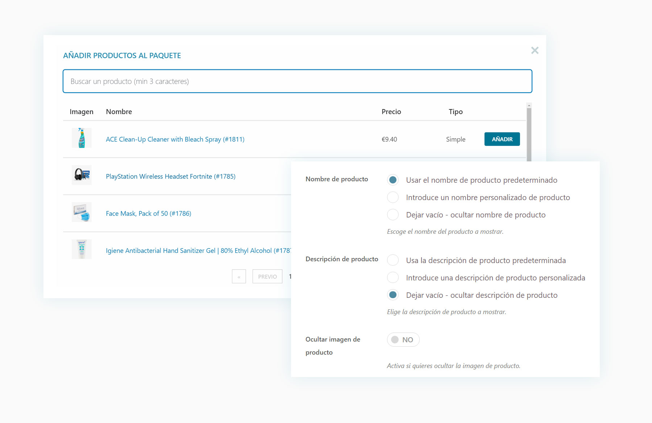Click the product search input field
Viewport: 652px width, 423px height.
point(297,81)
